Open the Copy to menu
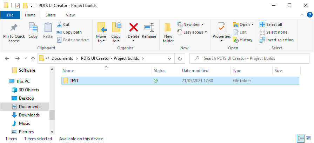The height and width of the screenshot is (143, 314). pos(116,33)
